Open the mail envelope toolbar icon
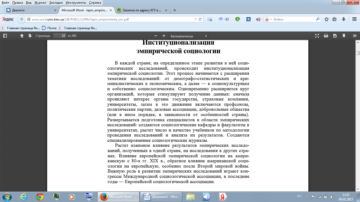Screen dimensions: 360x202 (210, 19)
